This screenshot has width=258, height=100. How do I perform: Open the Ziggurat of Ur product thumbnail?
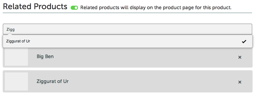[16, 81]
